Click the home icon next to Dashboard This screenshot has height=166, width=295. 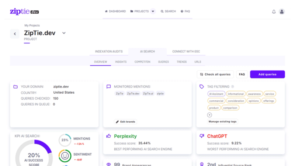(106, 11)
